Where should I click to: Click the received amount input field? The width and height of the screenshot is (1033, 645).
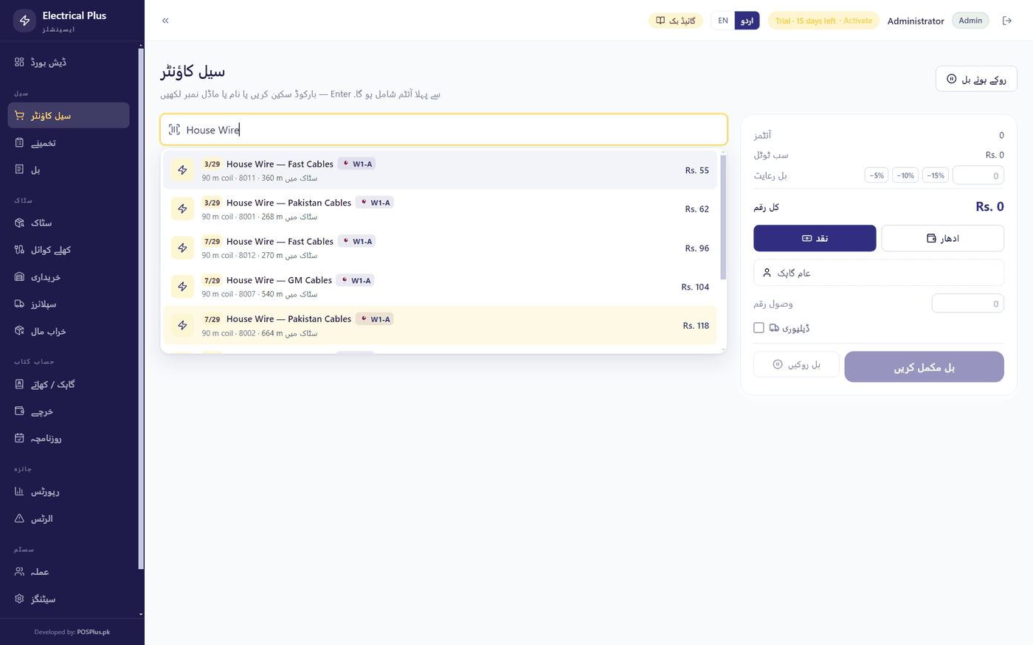tap(967, 304)
